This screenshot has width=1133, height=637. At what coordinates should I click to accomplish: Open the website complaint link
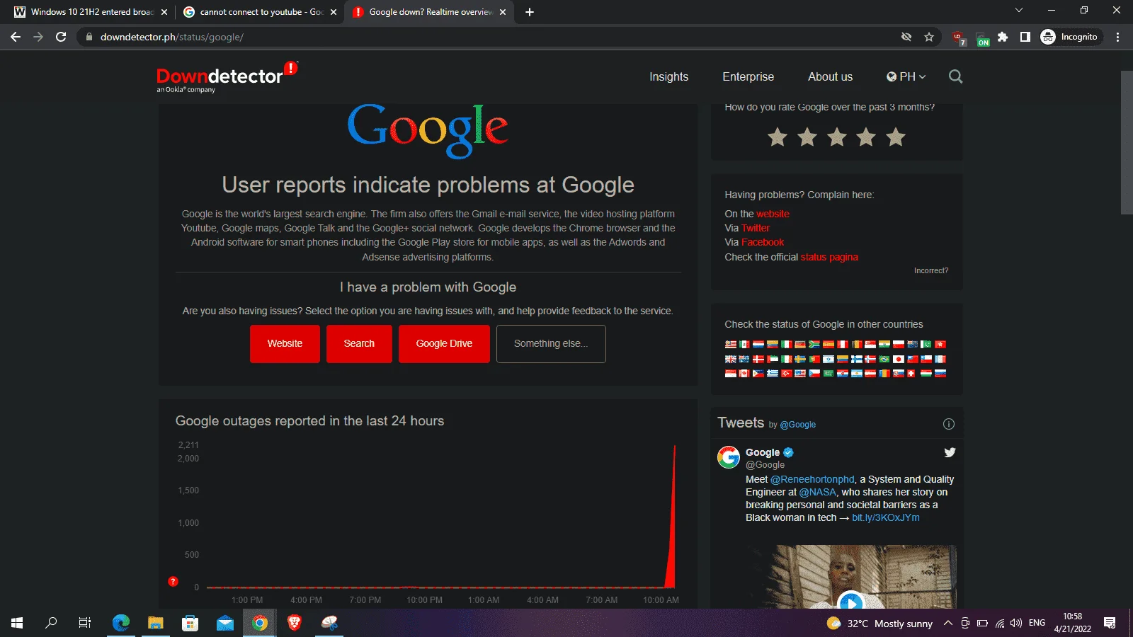(773, 214)
